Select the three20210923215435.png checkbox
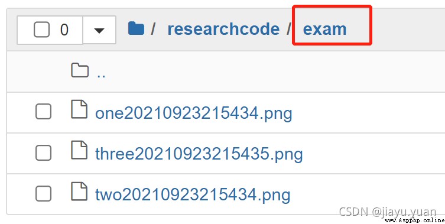Image resolution: width=445 pixels, height=224 pixels. point(43,152)
